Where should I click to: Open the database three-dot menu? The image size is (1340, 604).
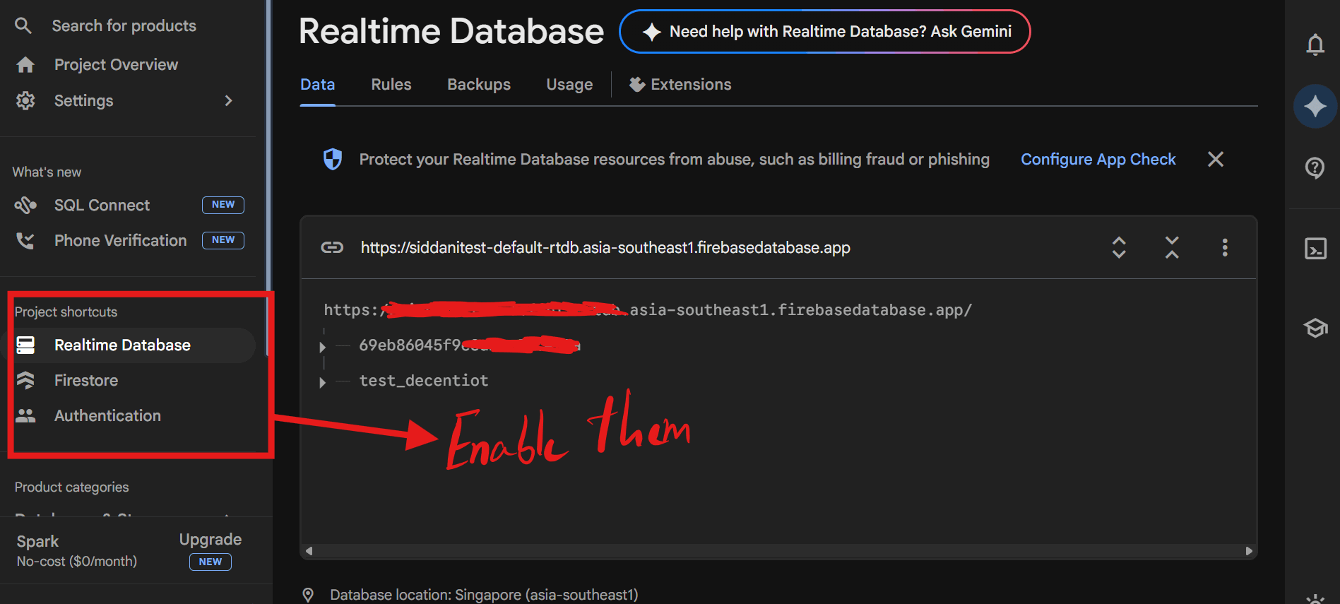click(1225, 247)
